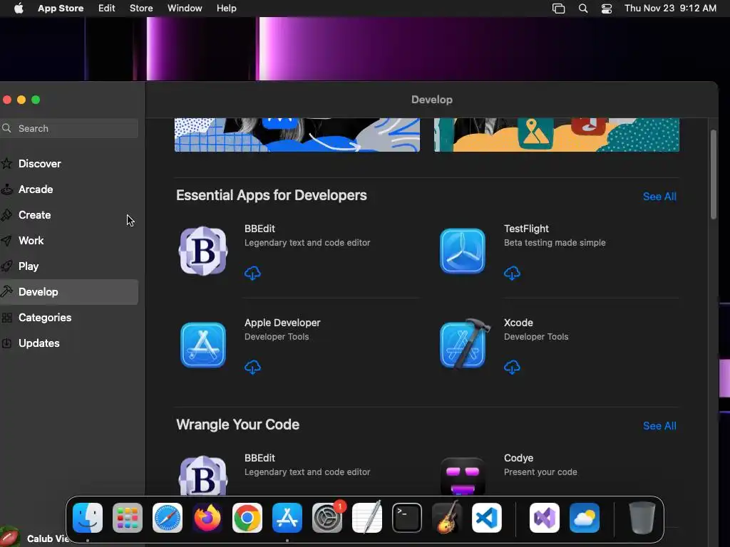This screenshot has width=730, height=547.
Task: Open BBEdit icon under Wrangle Your Code
Action: point(203,475)
